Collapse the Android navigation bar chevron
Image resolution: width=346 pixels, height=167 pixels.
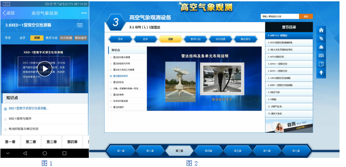(6, 153)
